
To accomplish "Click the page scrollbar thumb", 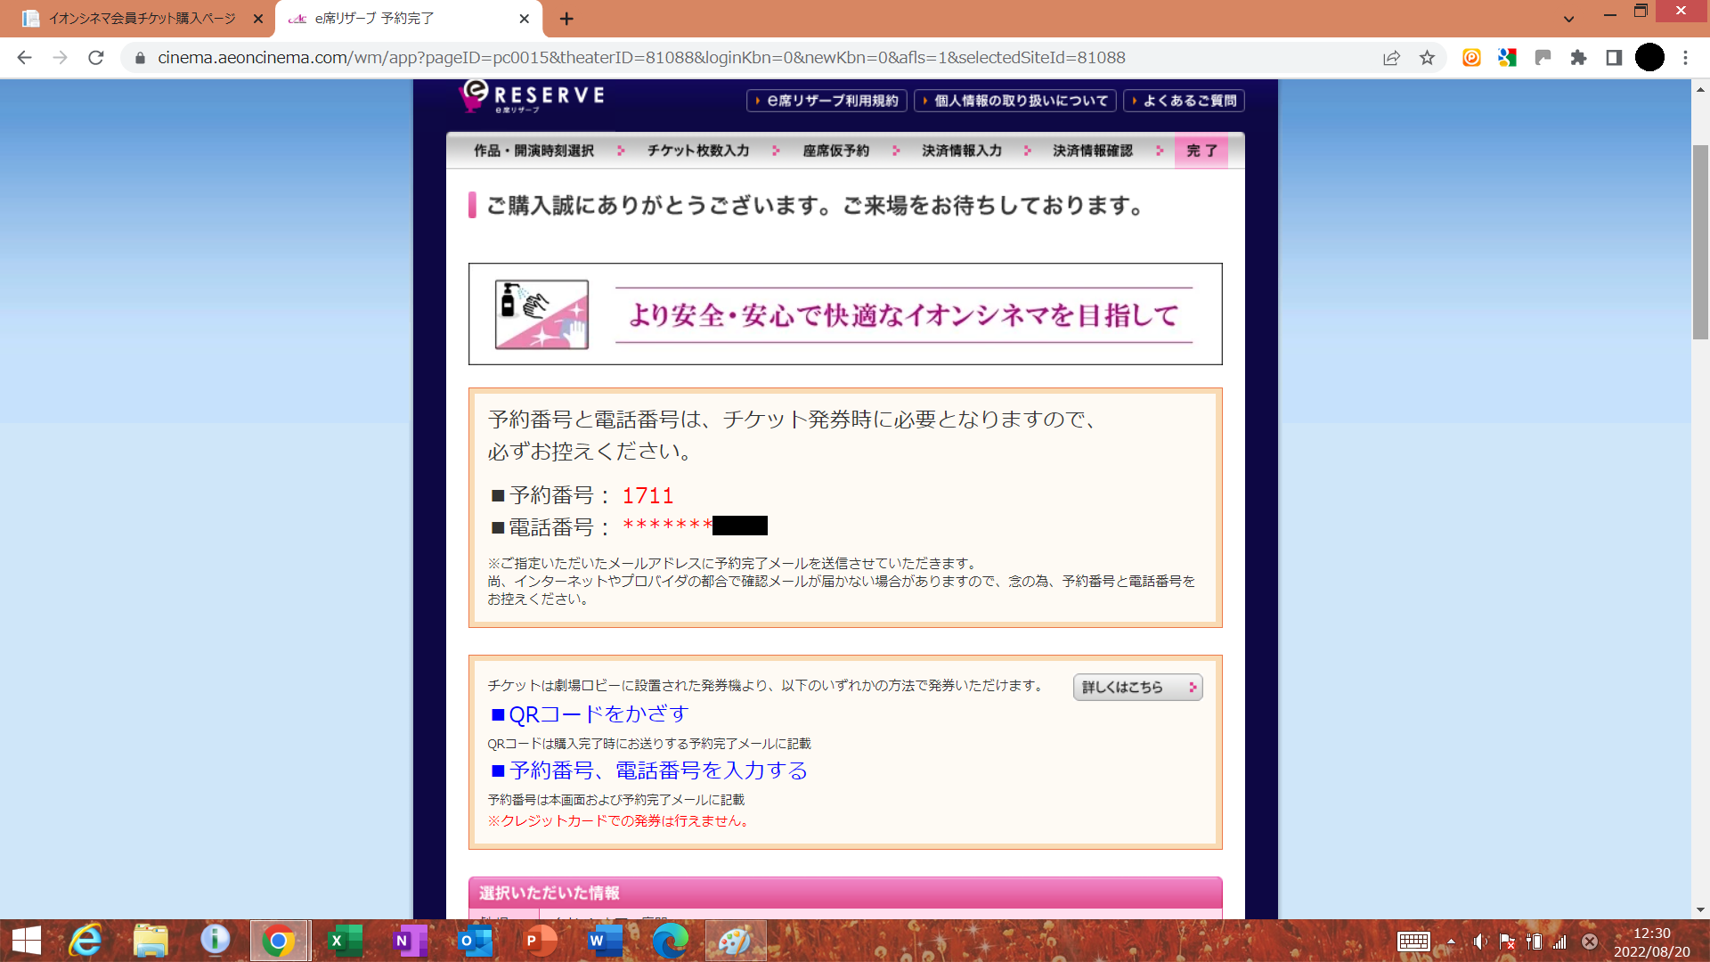I will coord(1700,241).
